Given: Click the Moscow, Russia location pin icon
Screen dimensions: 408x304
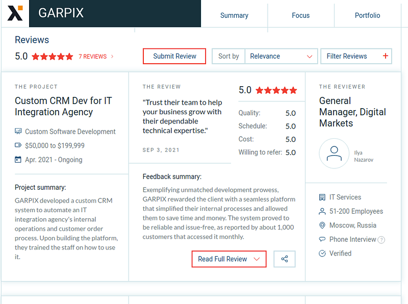Looking at the screenshot, I should pyautogui.click(x=322, y=225).
